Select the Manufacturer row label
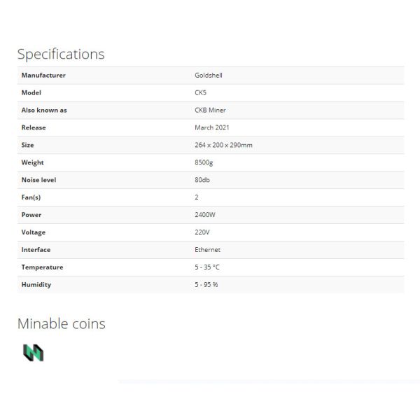The image size is (420, 420). [43, 75]
